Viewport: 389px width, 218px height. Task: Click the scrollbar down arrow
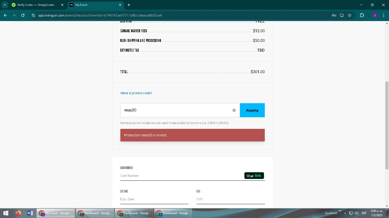tap(387, 206)
